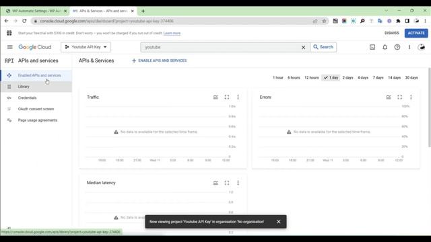Open a new browser tab
The width and height of the screenshot is (431, 242).
[143, 11]
